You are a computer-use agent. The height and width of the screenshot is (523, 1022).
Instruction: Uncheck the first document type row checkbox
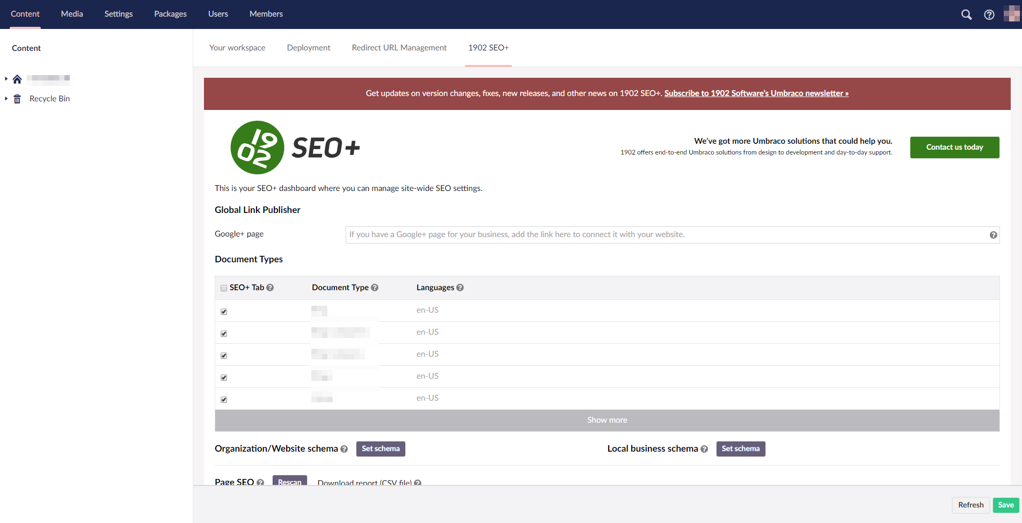pos(224,312)
